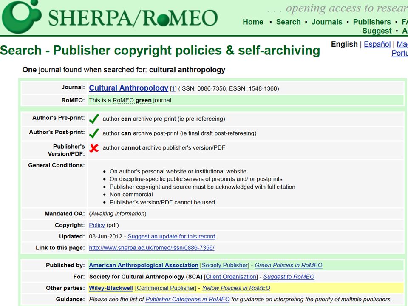Click 'author can archive post-print' text
The image size is (408, 306).
179,133
